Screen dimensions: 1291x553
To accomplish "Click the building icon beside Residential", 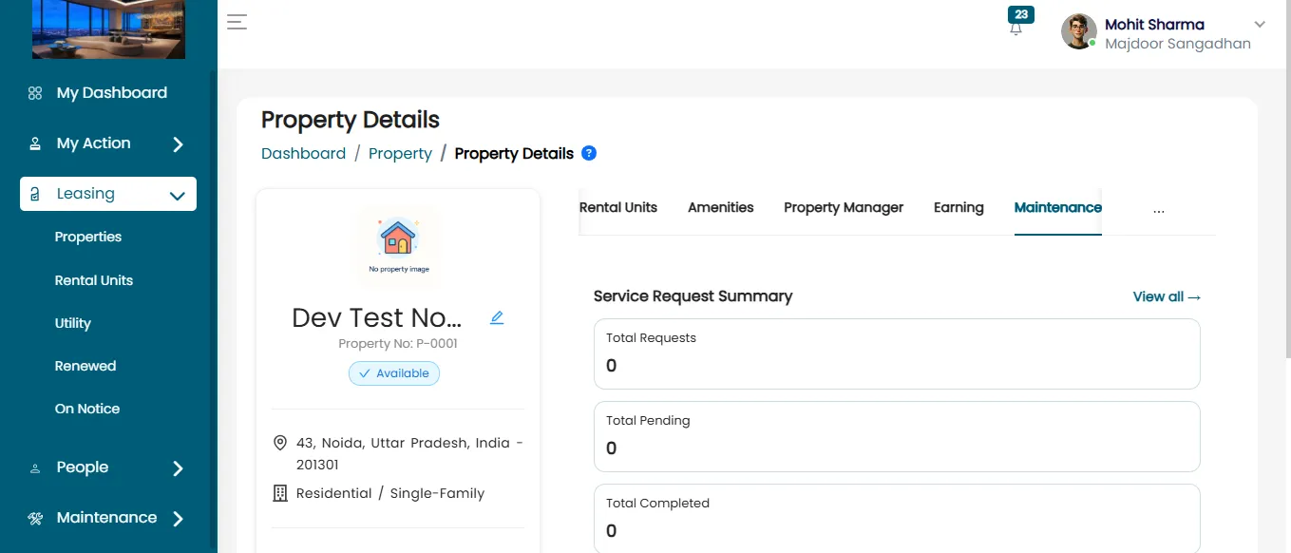I will [280, 493].
